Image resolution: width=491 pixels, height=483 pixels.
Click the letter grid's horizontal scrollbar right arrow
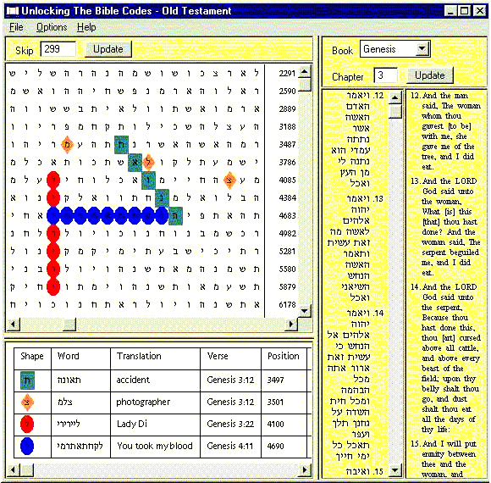[x=291, y=325]
